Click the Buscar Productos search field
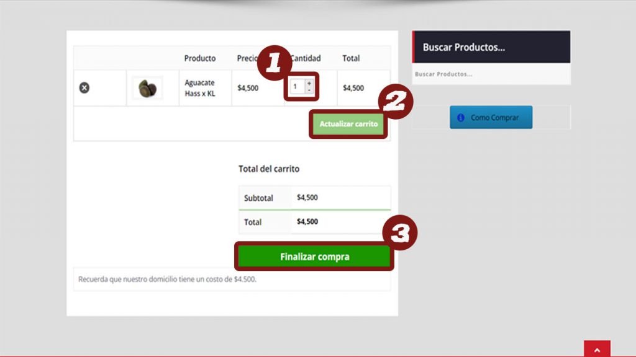 click(491, 74)
